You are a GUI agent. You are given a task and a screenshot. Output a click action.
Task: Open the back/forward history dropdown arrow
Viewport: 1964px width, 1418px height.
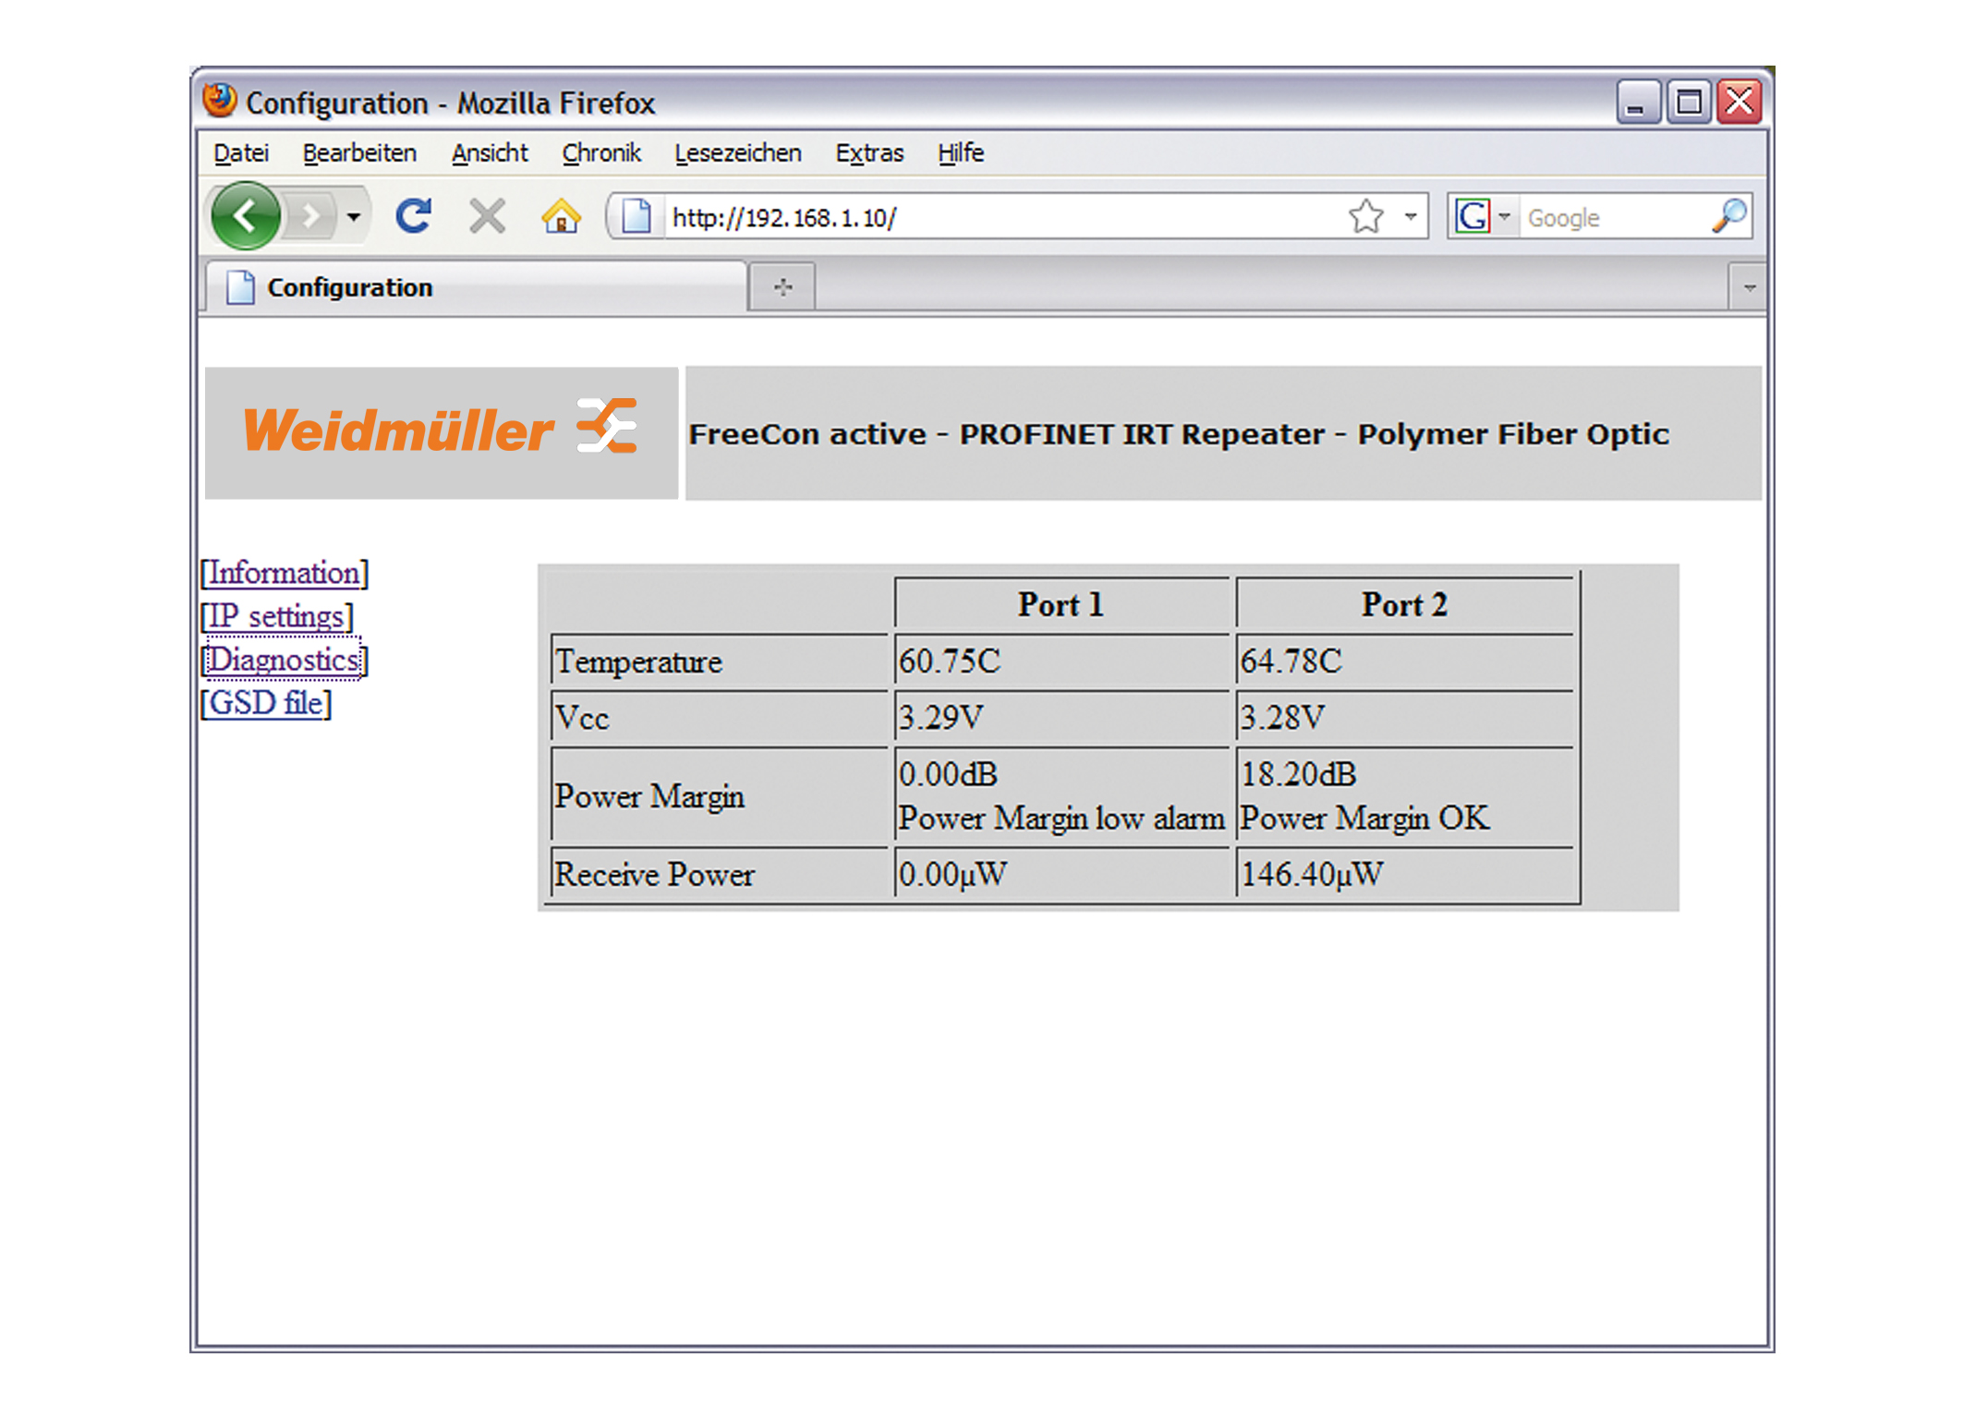(354, 217)
